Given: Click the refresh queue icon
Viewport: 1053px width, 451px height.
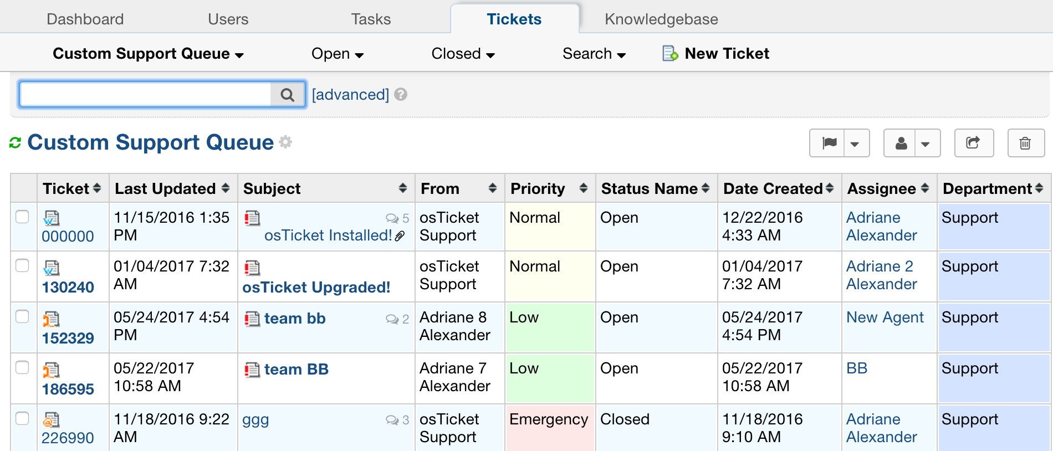Looking at the screenshot, I should point(15,143).
